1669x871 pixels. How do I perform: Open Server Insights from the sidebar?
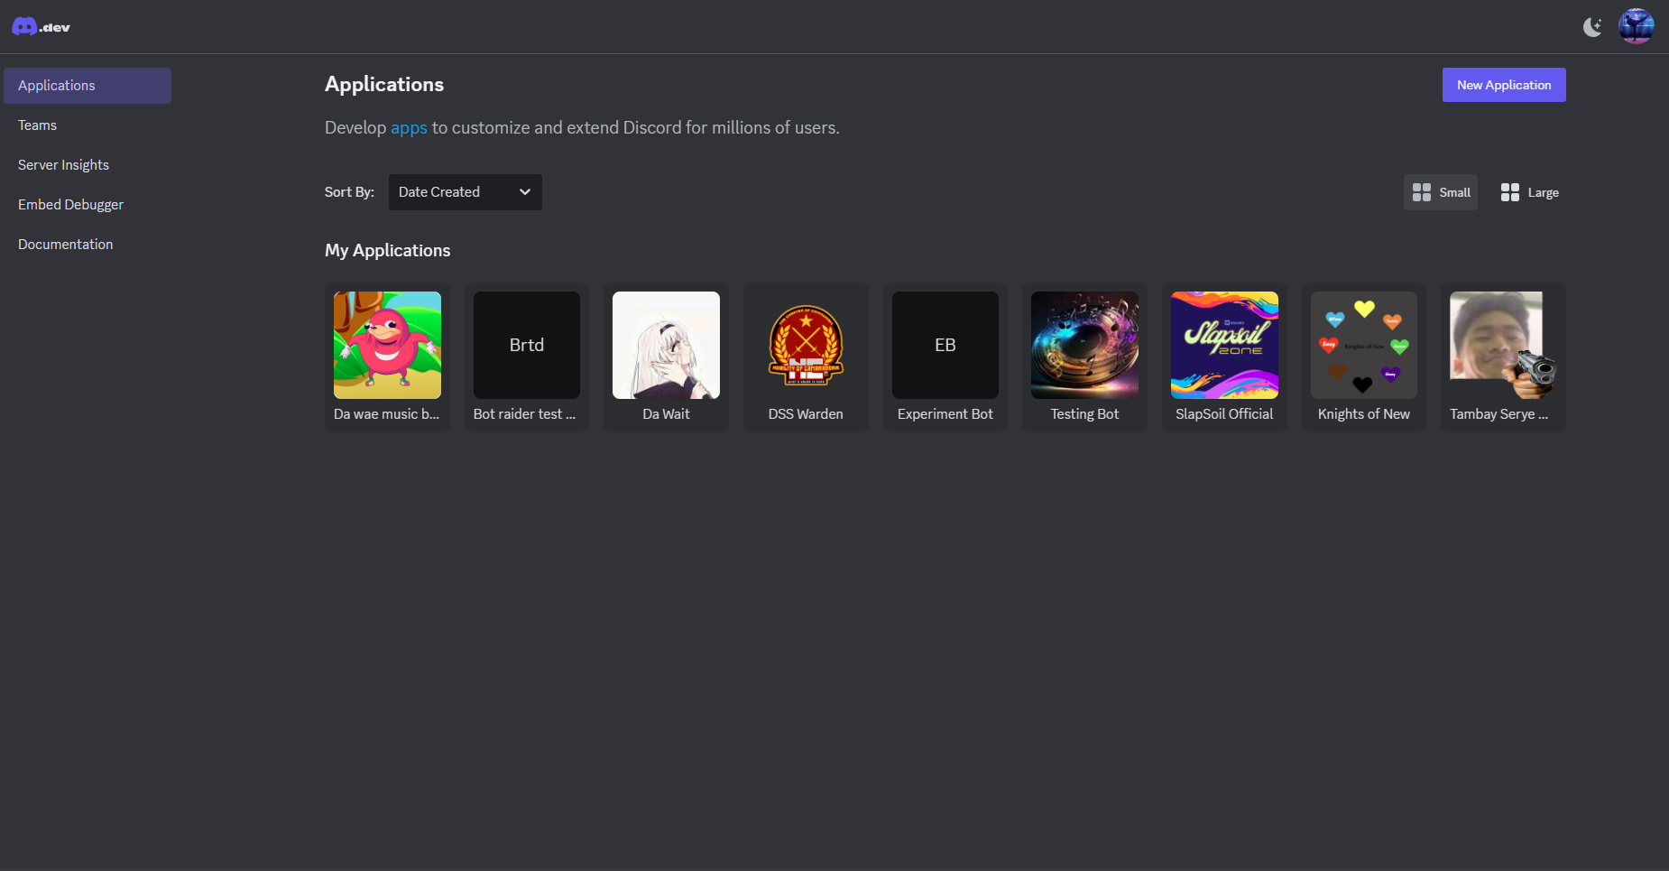[63, 164]
